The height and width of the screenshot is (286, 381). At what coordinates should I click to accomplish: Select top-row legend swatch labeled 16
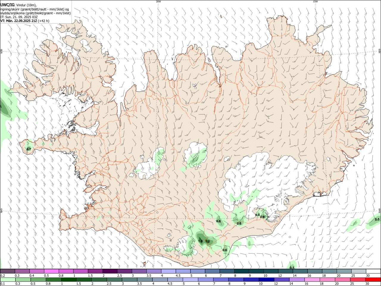[315, 271]
